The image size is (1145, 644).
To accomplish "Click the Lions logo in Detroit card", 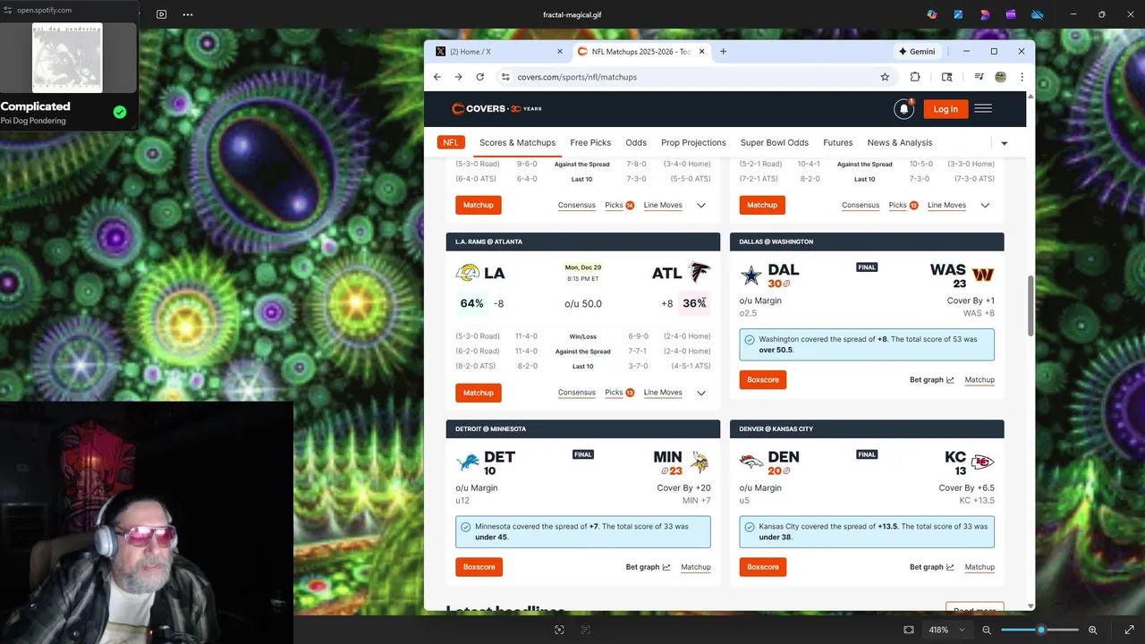I will pos(468,462).
